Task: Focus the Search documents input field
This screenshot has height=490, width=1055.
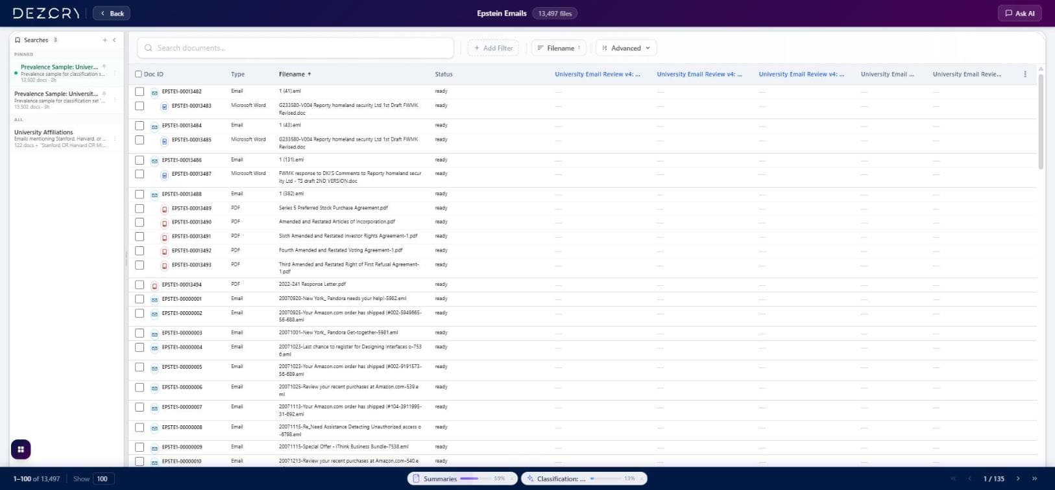Action: pos(295,48)
